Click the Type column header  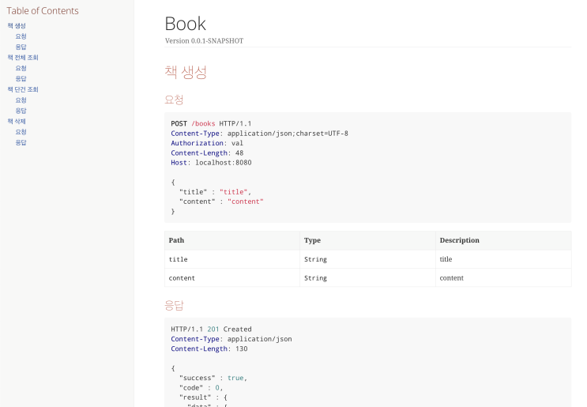(x=367, y=240)
